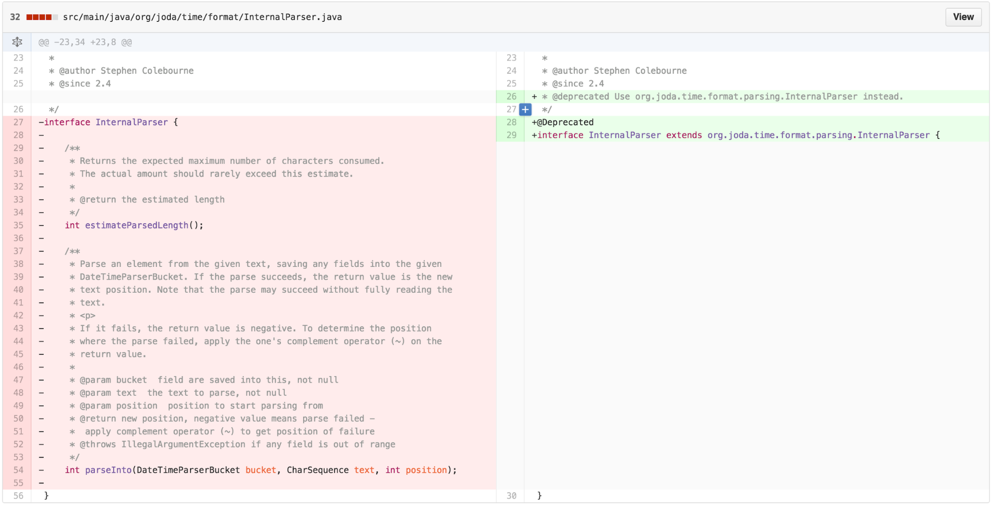
Task: Select right line number 30
Action: click(x=511, y=496)
